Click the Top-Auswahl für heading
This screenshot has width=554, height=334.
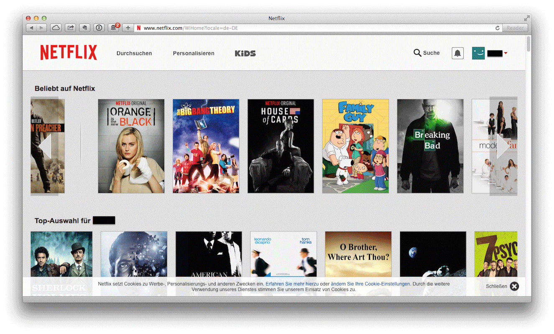[x=63, y=221]
